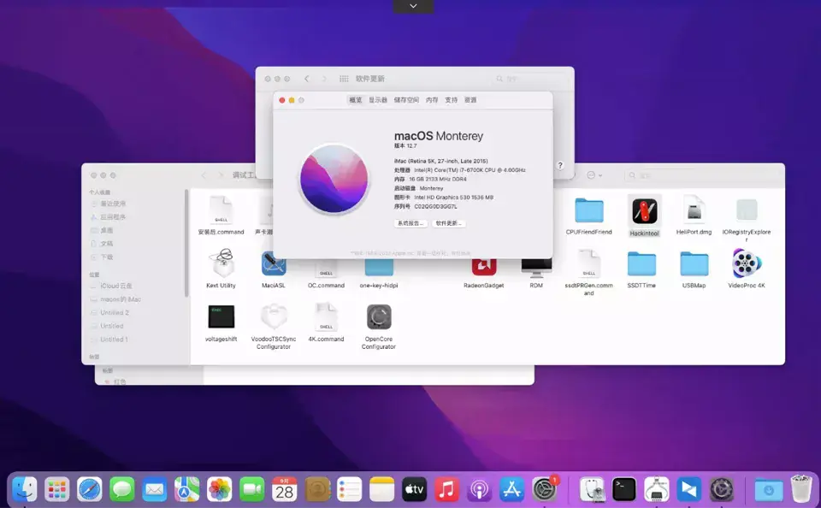The width and height of the screenshot is (821, 508).
Task: Open Hackintool in the Finder window
Action: click(x=644, y=211)
